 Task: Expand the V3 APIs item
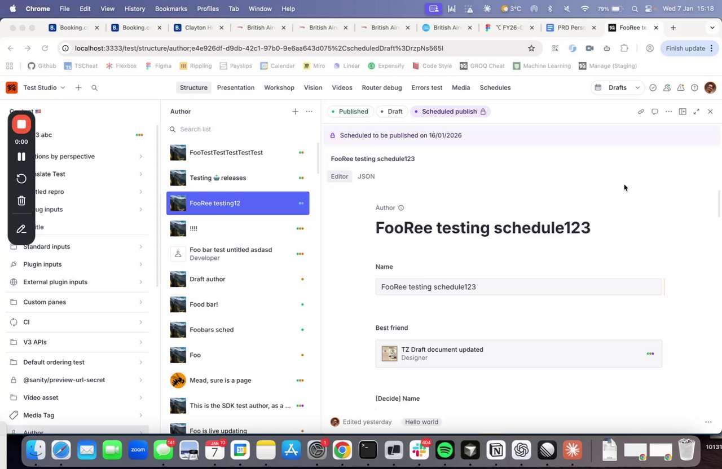pyautogui.click(x=77, y=342)
